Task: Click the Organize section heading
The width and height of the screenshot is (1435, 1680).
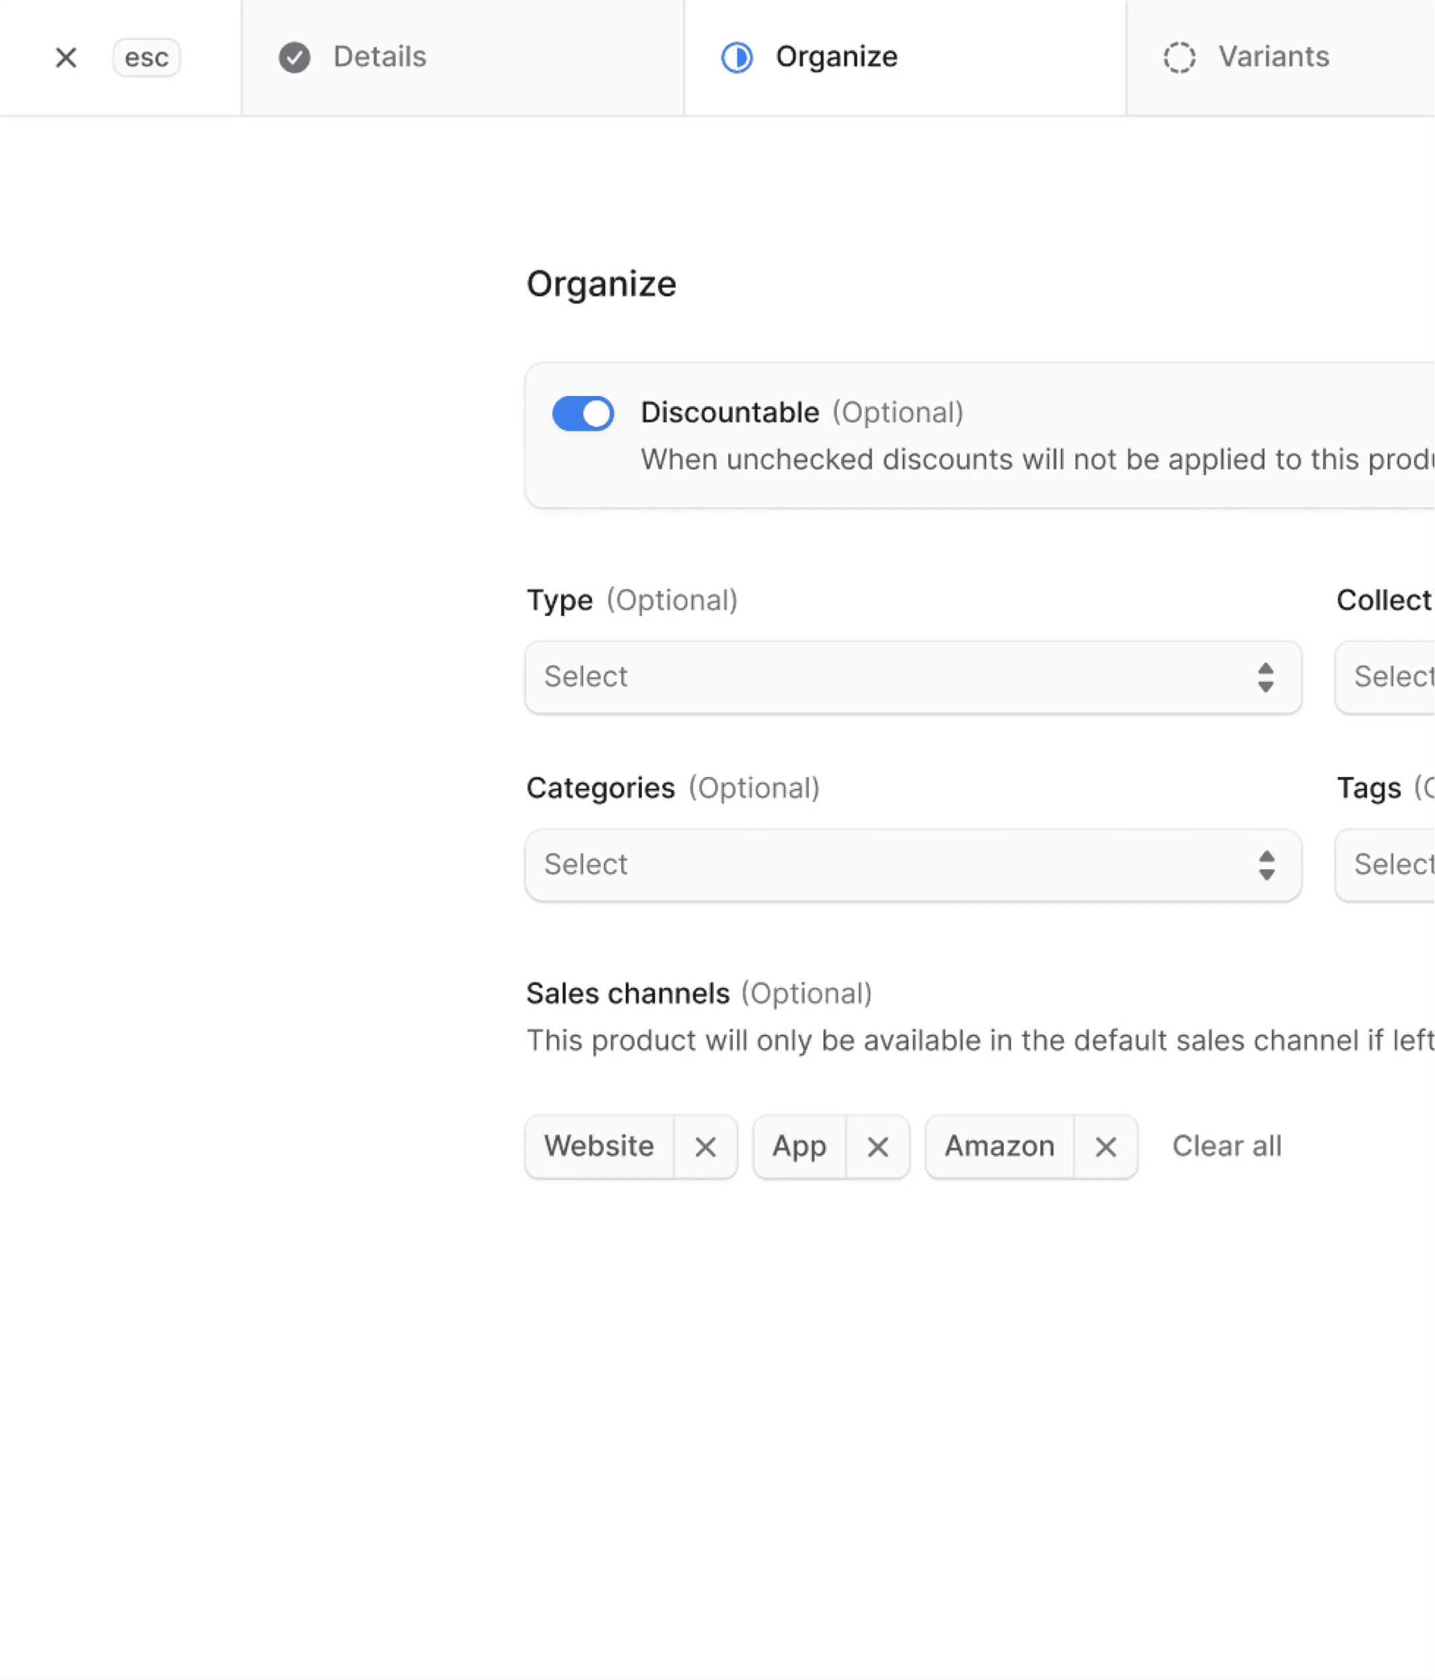Action: click(x=601, y=284)
